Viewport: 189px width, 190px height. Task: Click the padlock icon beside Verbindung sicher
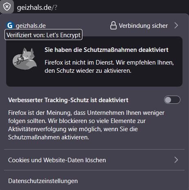point(113,25)
